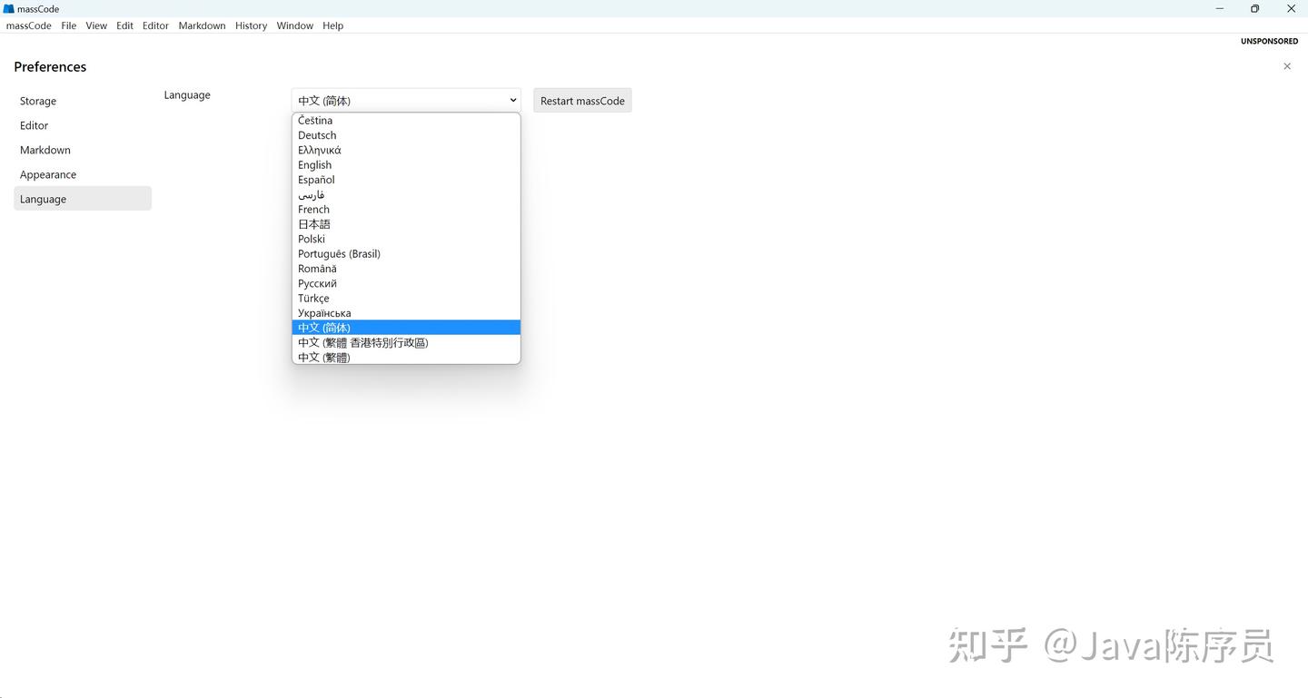Go to Appearance preferences
This screenshot has width=1308, height=698.
pyautogui.click(x=83, y=174)
